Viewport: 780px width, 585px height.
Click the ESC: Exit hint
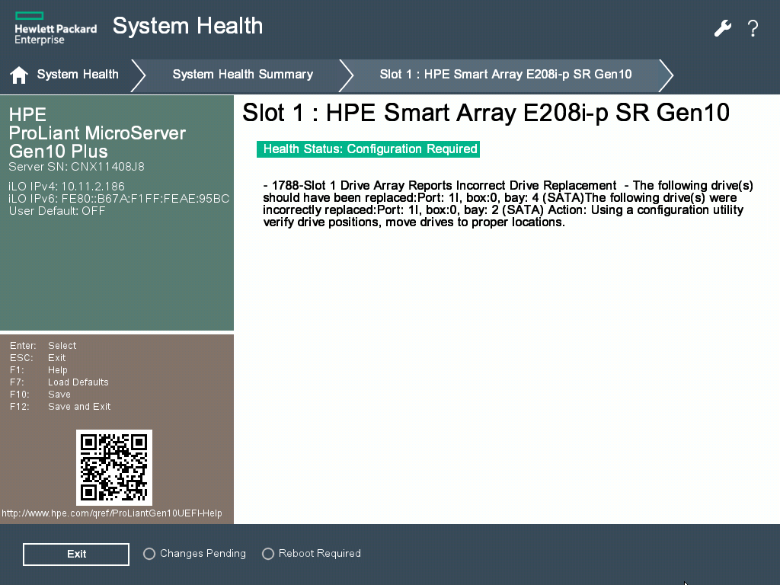38,358
